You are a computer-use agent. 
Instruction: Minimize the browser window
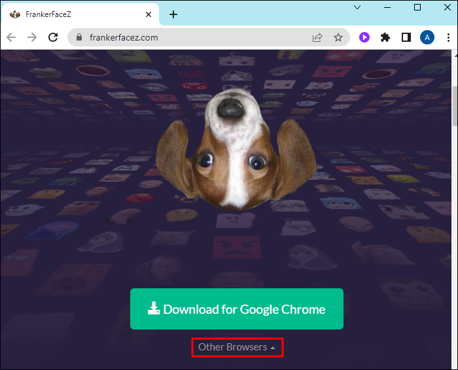tap(387, 7)
